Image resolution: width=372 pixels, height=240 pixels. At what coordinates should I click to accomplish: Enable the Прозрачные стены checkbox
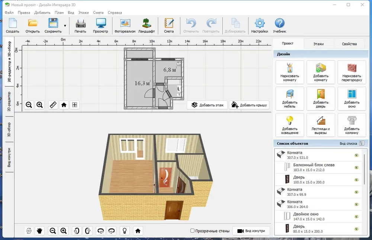click(192, 231)
